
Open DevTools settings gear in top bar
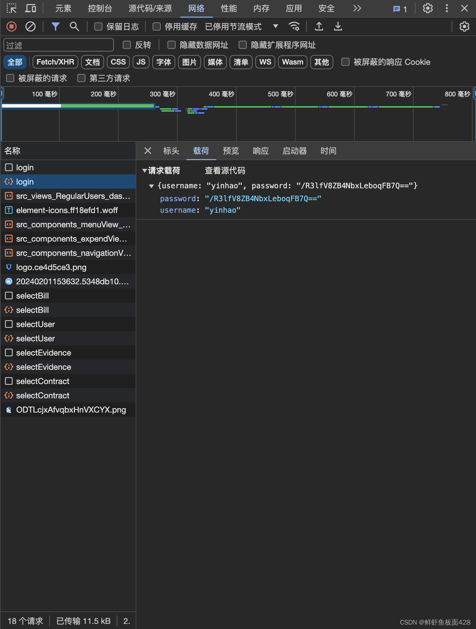(x=428, y=8)
